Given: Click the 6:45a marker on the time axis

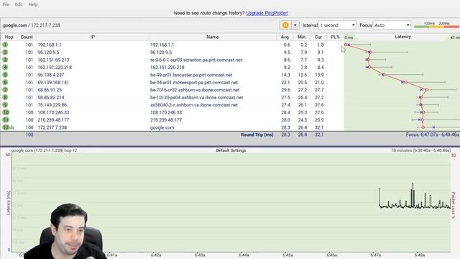Looking at the screenshot, I should click(x=287, y=255).
